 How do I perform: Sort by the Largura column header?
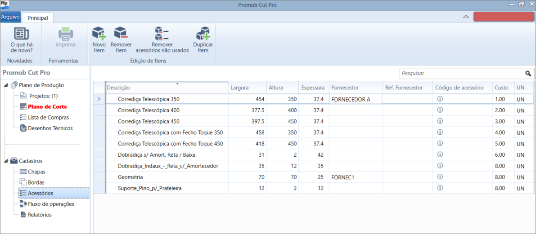[247, 88]
